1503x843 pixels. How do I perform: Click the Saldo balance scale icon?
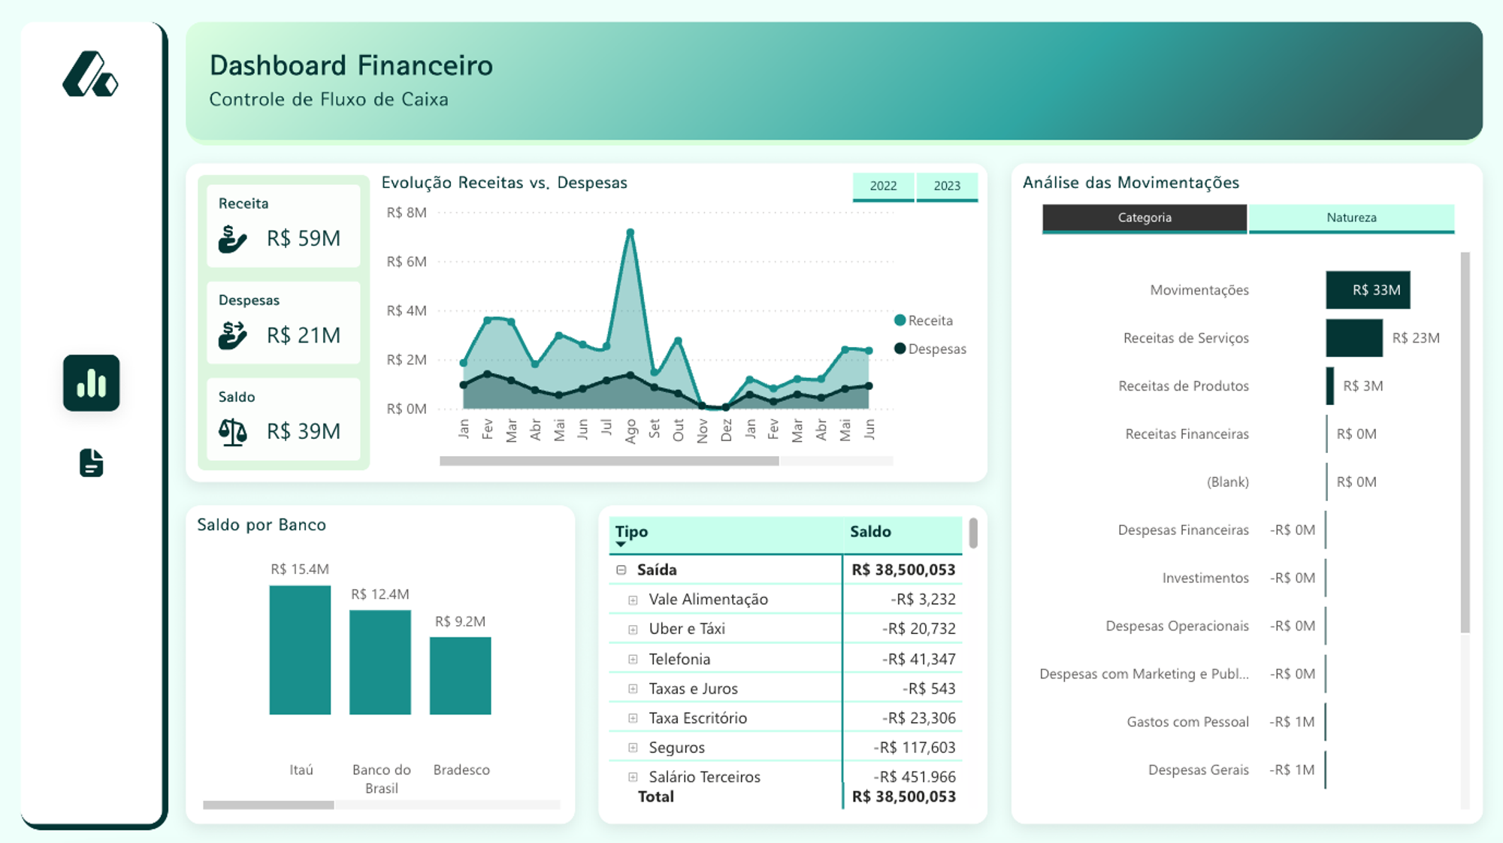coord(232,432)
